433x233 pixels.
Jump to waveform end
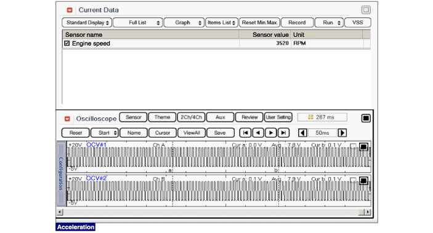pyautogui.click(x=283, y=133)
